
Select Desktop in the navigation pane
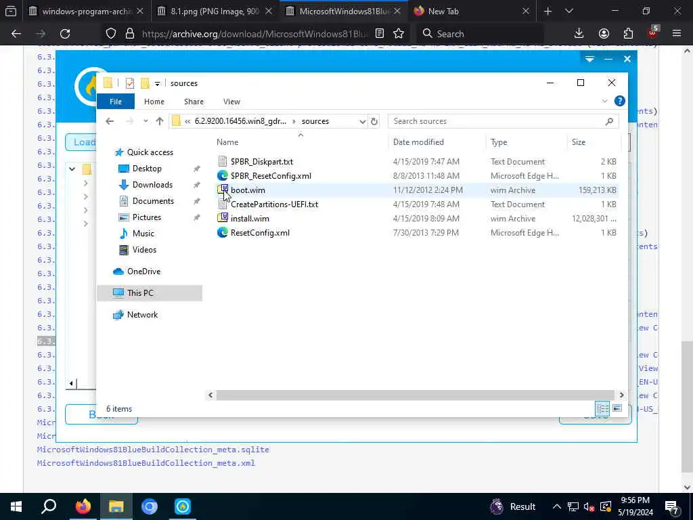point(147,169)
